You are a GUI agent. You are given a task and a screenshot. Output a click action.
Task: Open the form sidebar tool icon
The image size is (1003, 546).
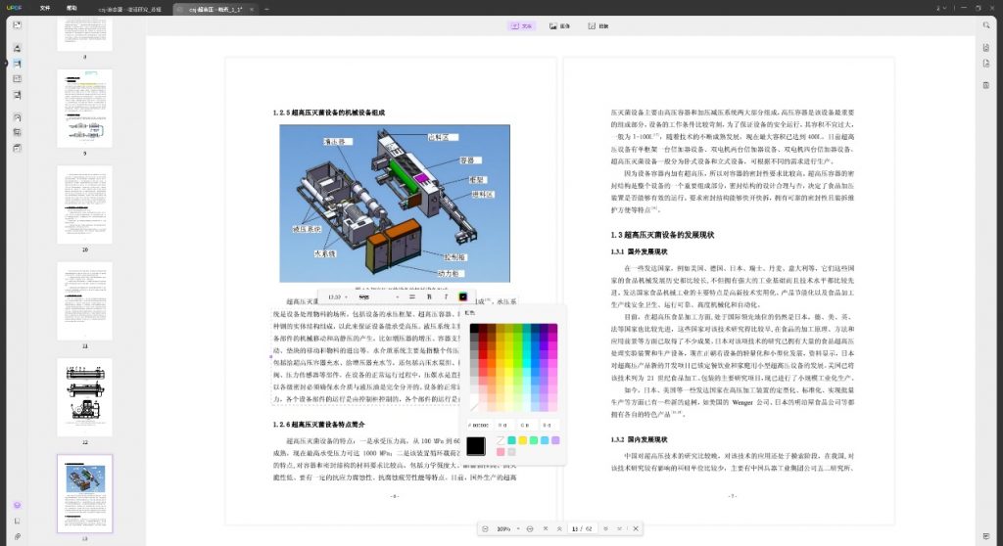pos(18,78)
